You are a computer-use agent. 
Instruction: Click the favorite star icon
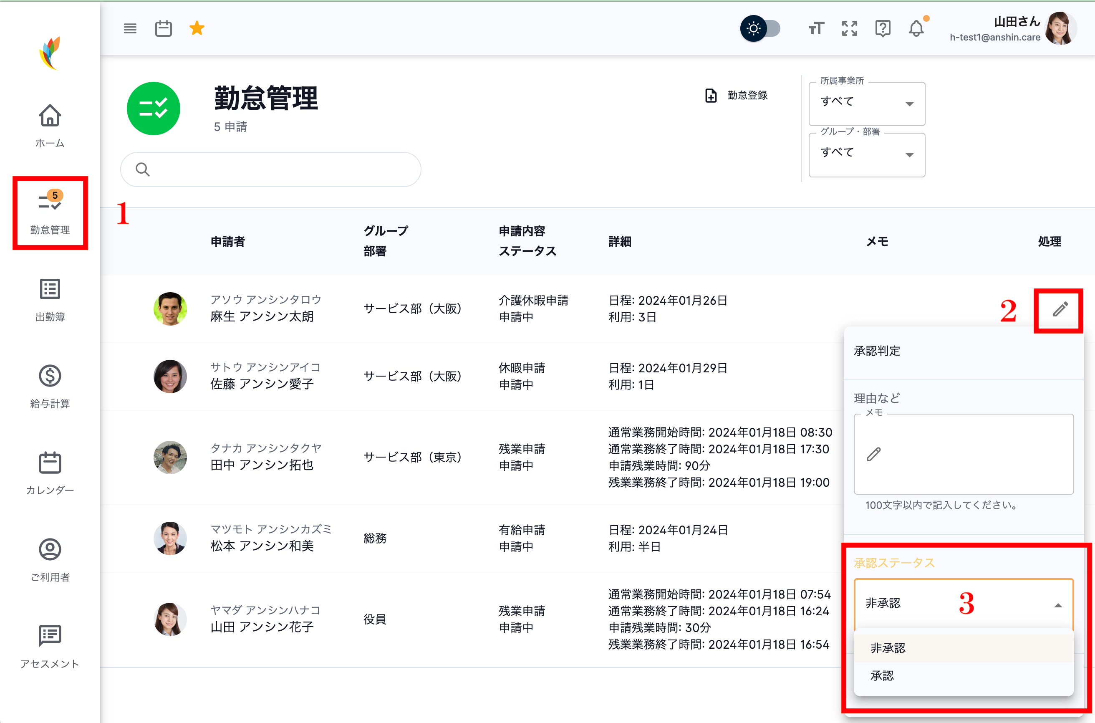click(x=197, y=28)
